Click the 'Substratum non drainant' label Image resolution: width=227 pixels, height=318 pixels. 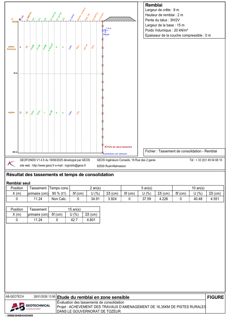tap(115, 154)
